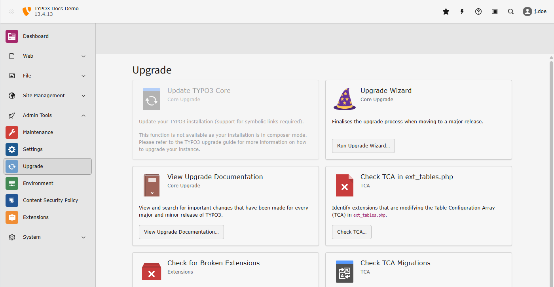Open the flush caches lightning icon

pyautogui.click(x=462, y=11)
